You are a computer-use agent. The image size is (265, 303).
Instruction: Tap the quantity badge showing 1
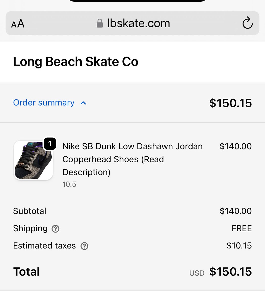[50, 144]
